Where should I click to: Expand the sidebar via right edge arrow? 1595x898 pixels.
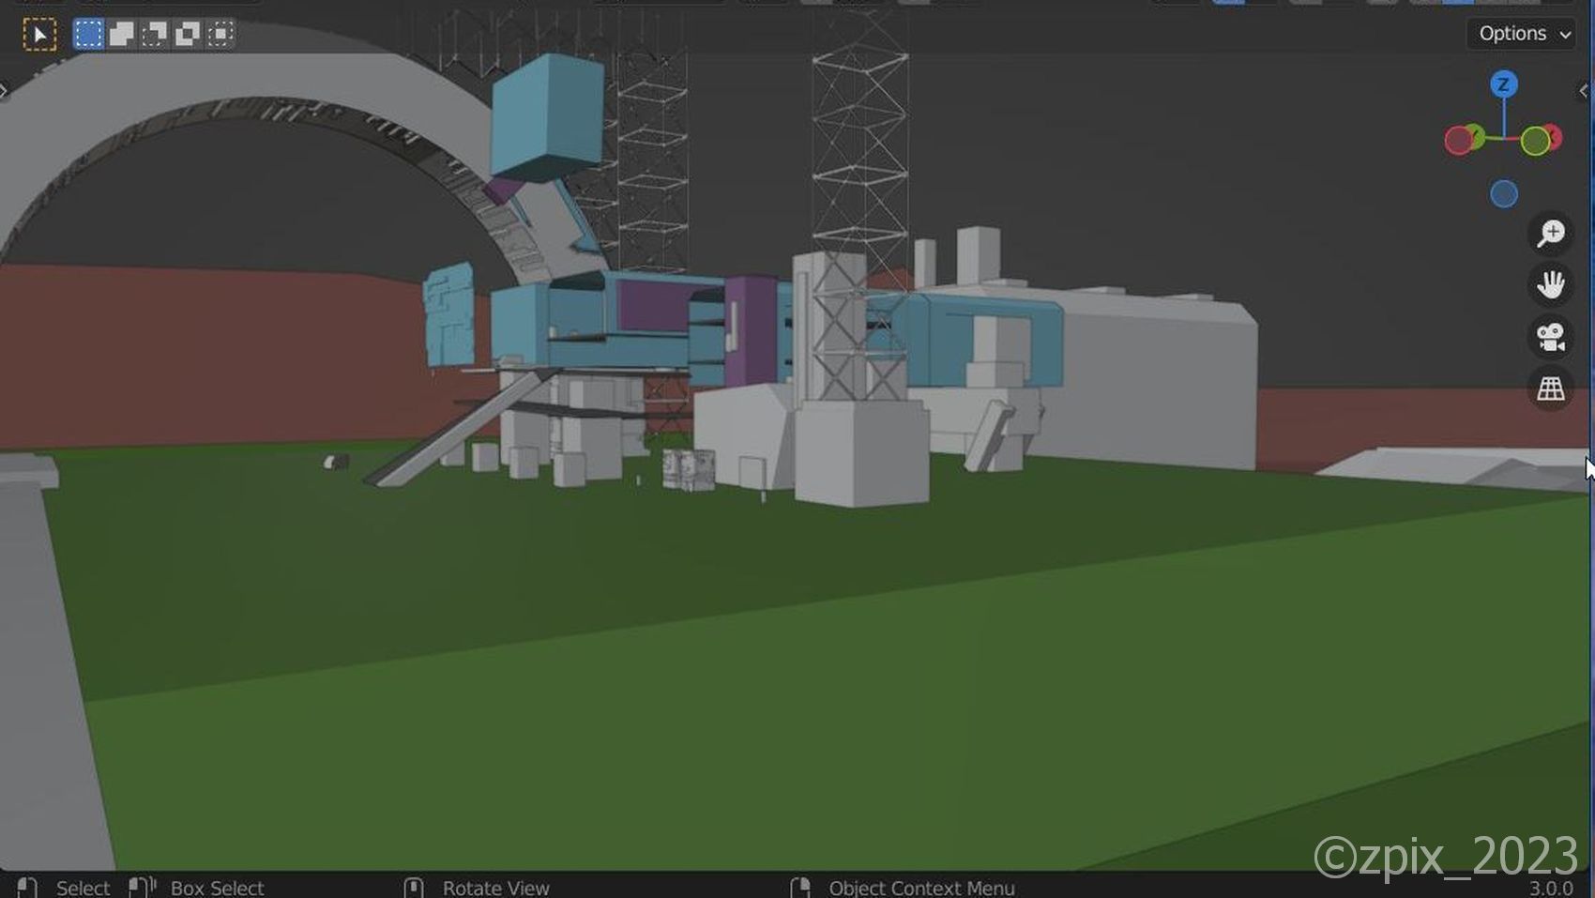[x=1584, y=91]
